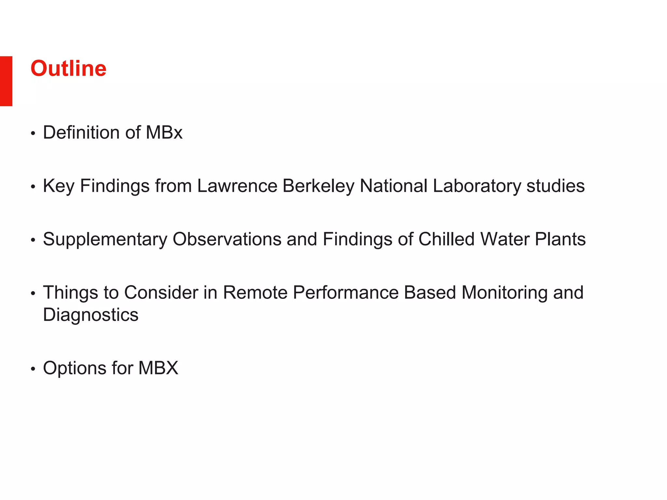Click the words Supplementary Observations

162,240
